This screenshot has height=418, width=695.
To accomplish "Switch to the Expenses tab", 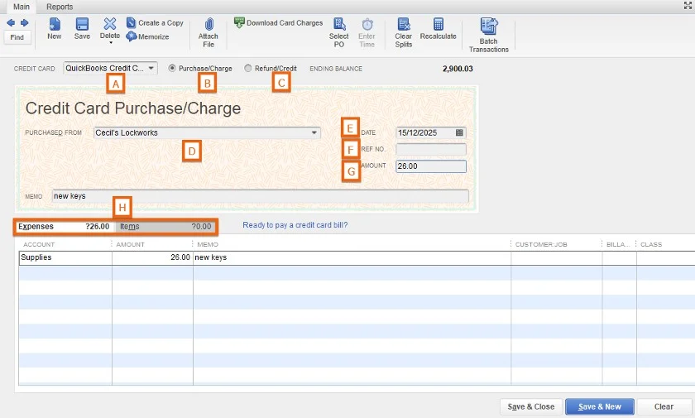I will [x=64, y=227].
